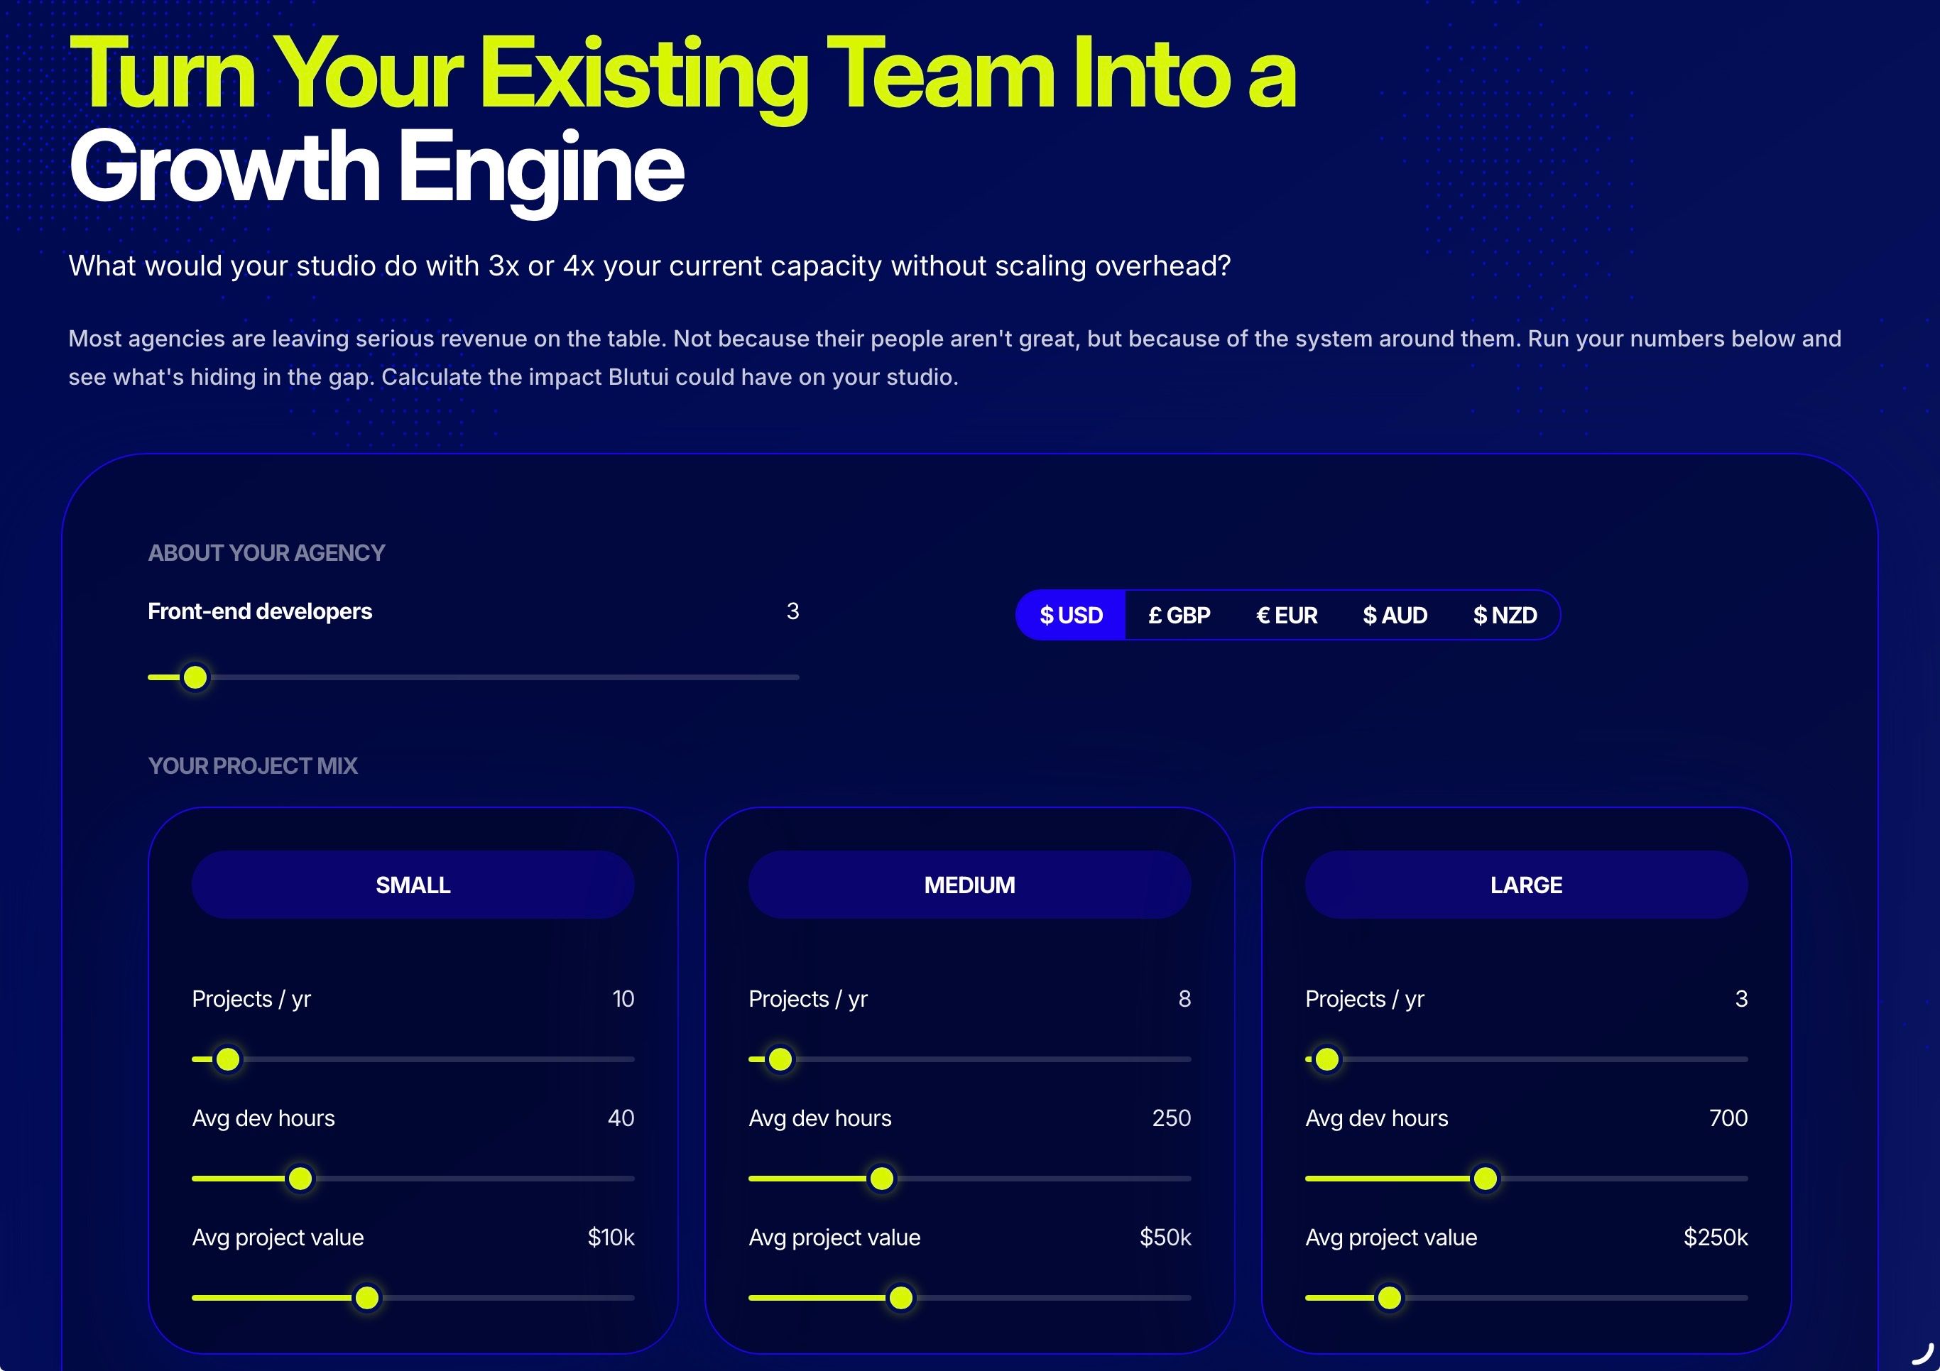Click the Small Avg project value slider handle
Viewport: 1940px width, 1371px height.
tap(366, 1296)
